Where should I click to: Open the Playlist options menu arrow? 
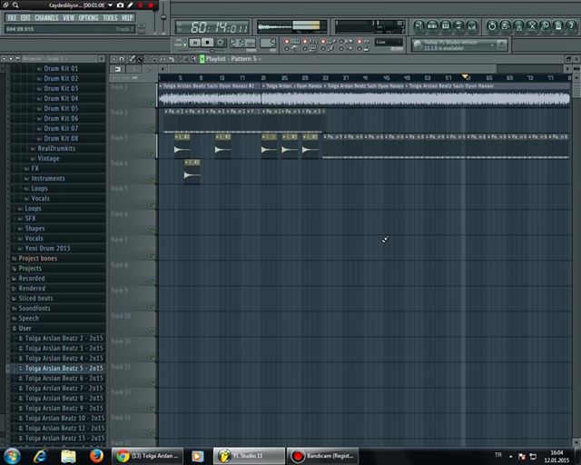pos(114,59)
